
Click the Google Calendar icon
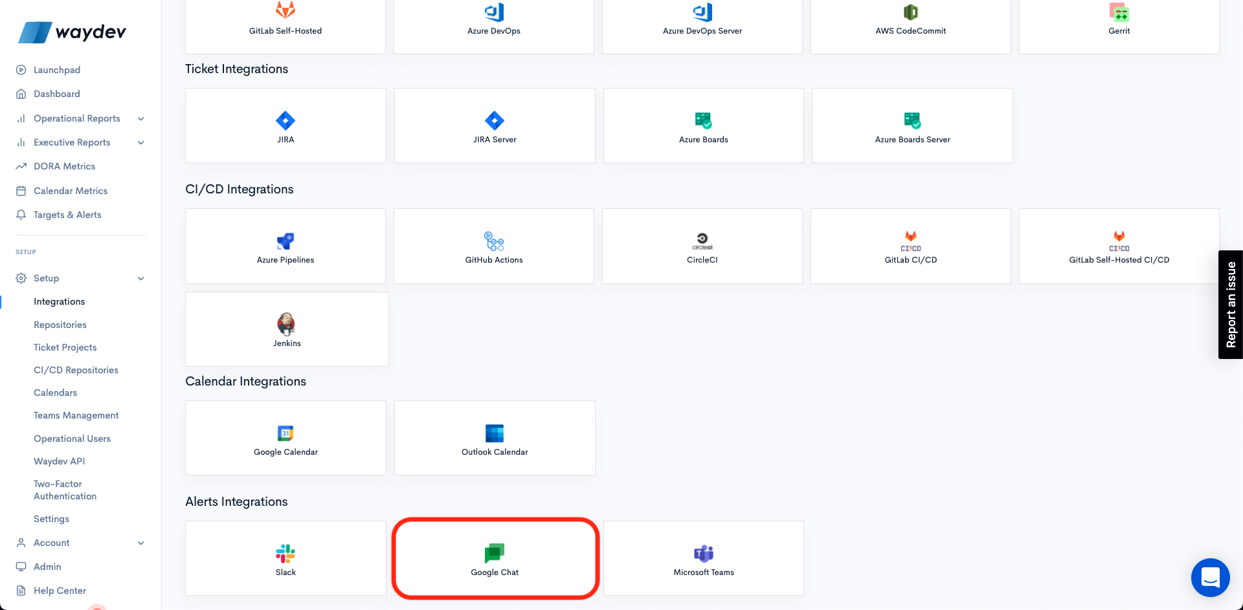coord(286,433)
